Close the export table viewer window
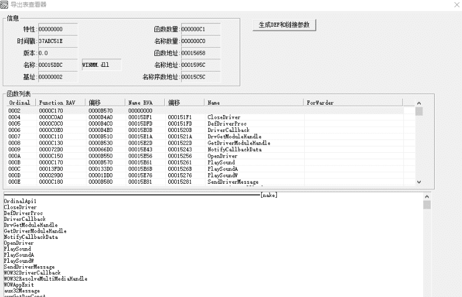Viewport: 462px width, 297px height. click(x=454, y=5)
